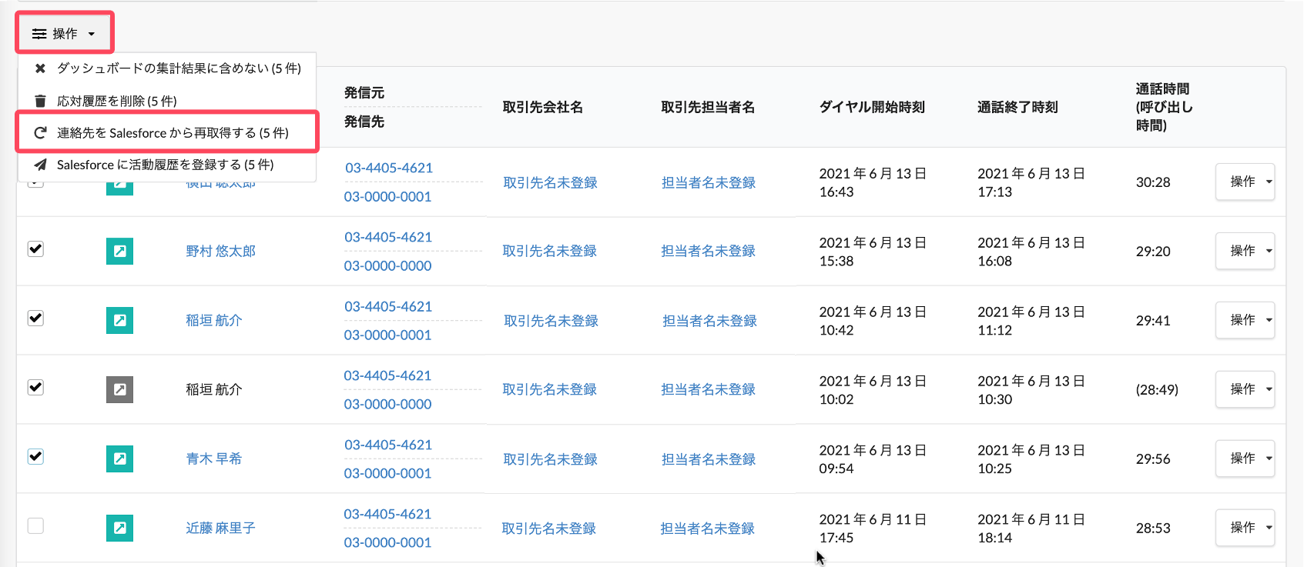Click outgoing call icon in 野村 悠太郎 row
The image size is (1304, 567).
pos(119,251)
